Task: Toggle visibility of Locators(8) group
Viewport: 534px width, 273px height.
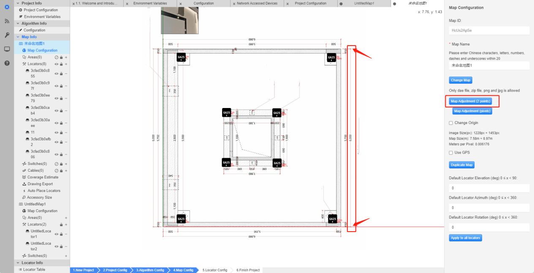Action: tap(57, 64)
